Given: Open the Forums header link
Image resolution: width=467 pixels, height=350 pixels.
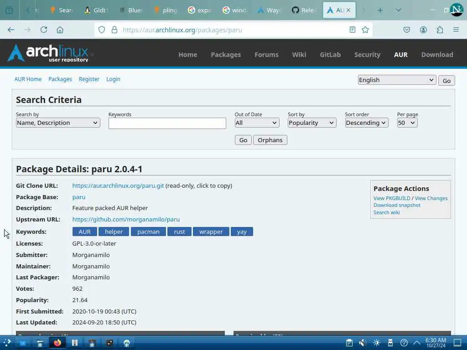Looking at the screenshot, I should [x=266, y=55].
